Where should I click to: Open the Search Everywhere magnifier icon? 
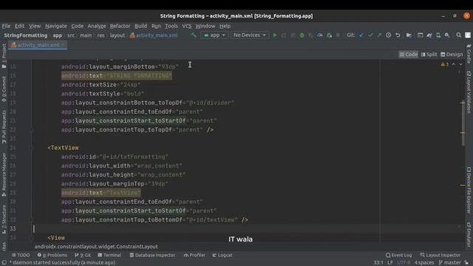[x=458, y=35]
